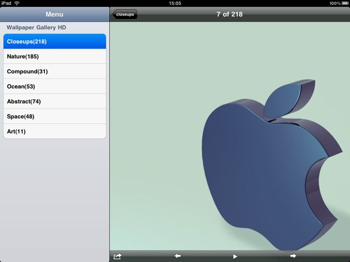Tap the Wallpaper Gallery HD section label
The width and height of the screenshot is (350, 262).
(37, 27)
